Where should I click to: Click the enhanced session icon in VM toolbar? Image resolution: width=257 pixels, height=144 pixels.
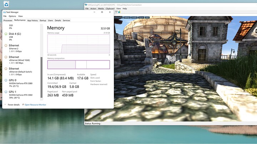pyautogui.click(x=116, y=12)
